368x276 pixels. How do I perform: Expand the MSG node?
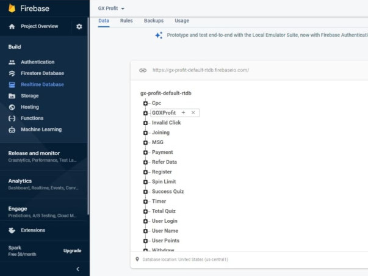pyautogui.click(x=145, y=143)
